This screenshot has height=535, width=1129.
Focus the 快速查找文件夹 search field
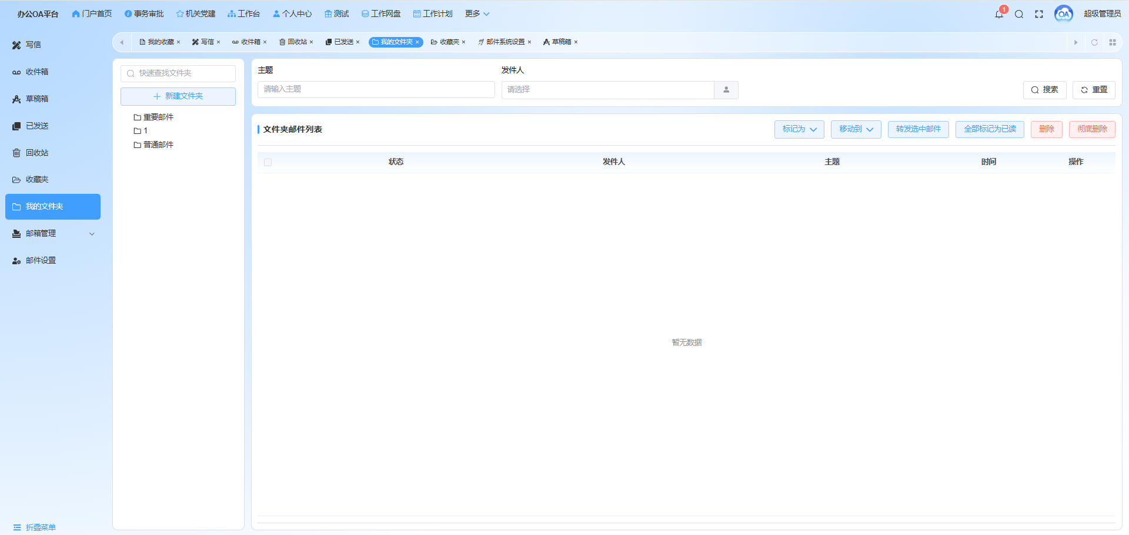[178, 73]
